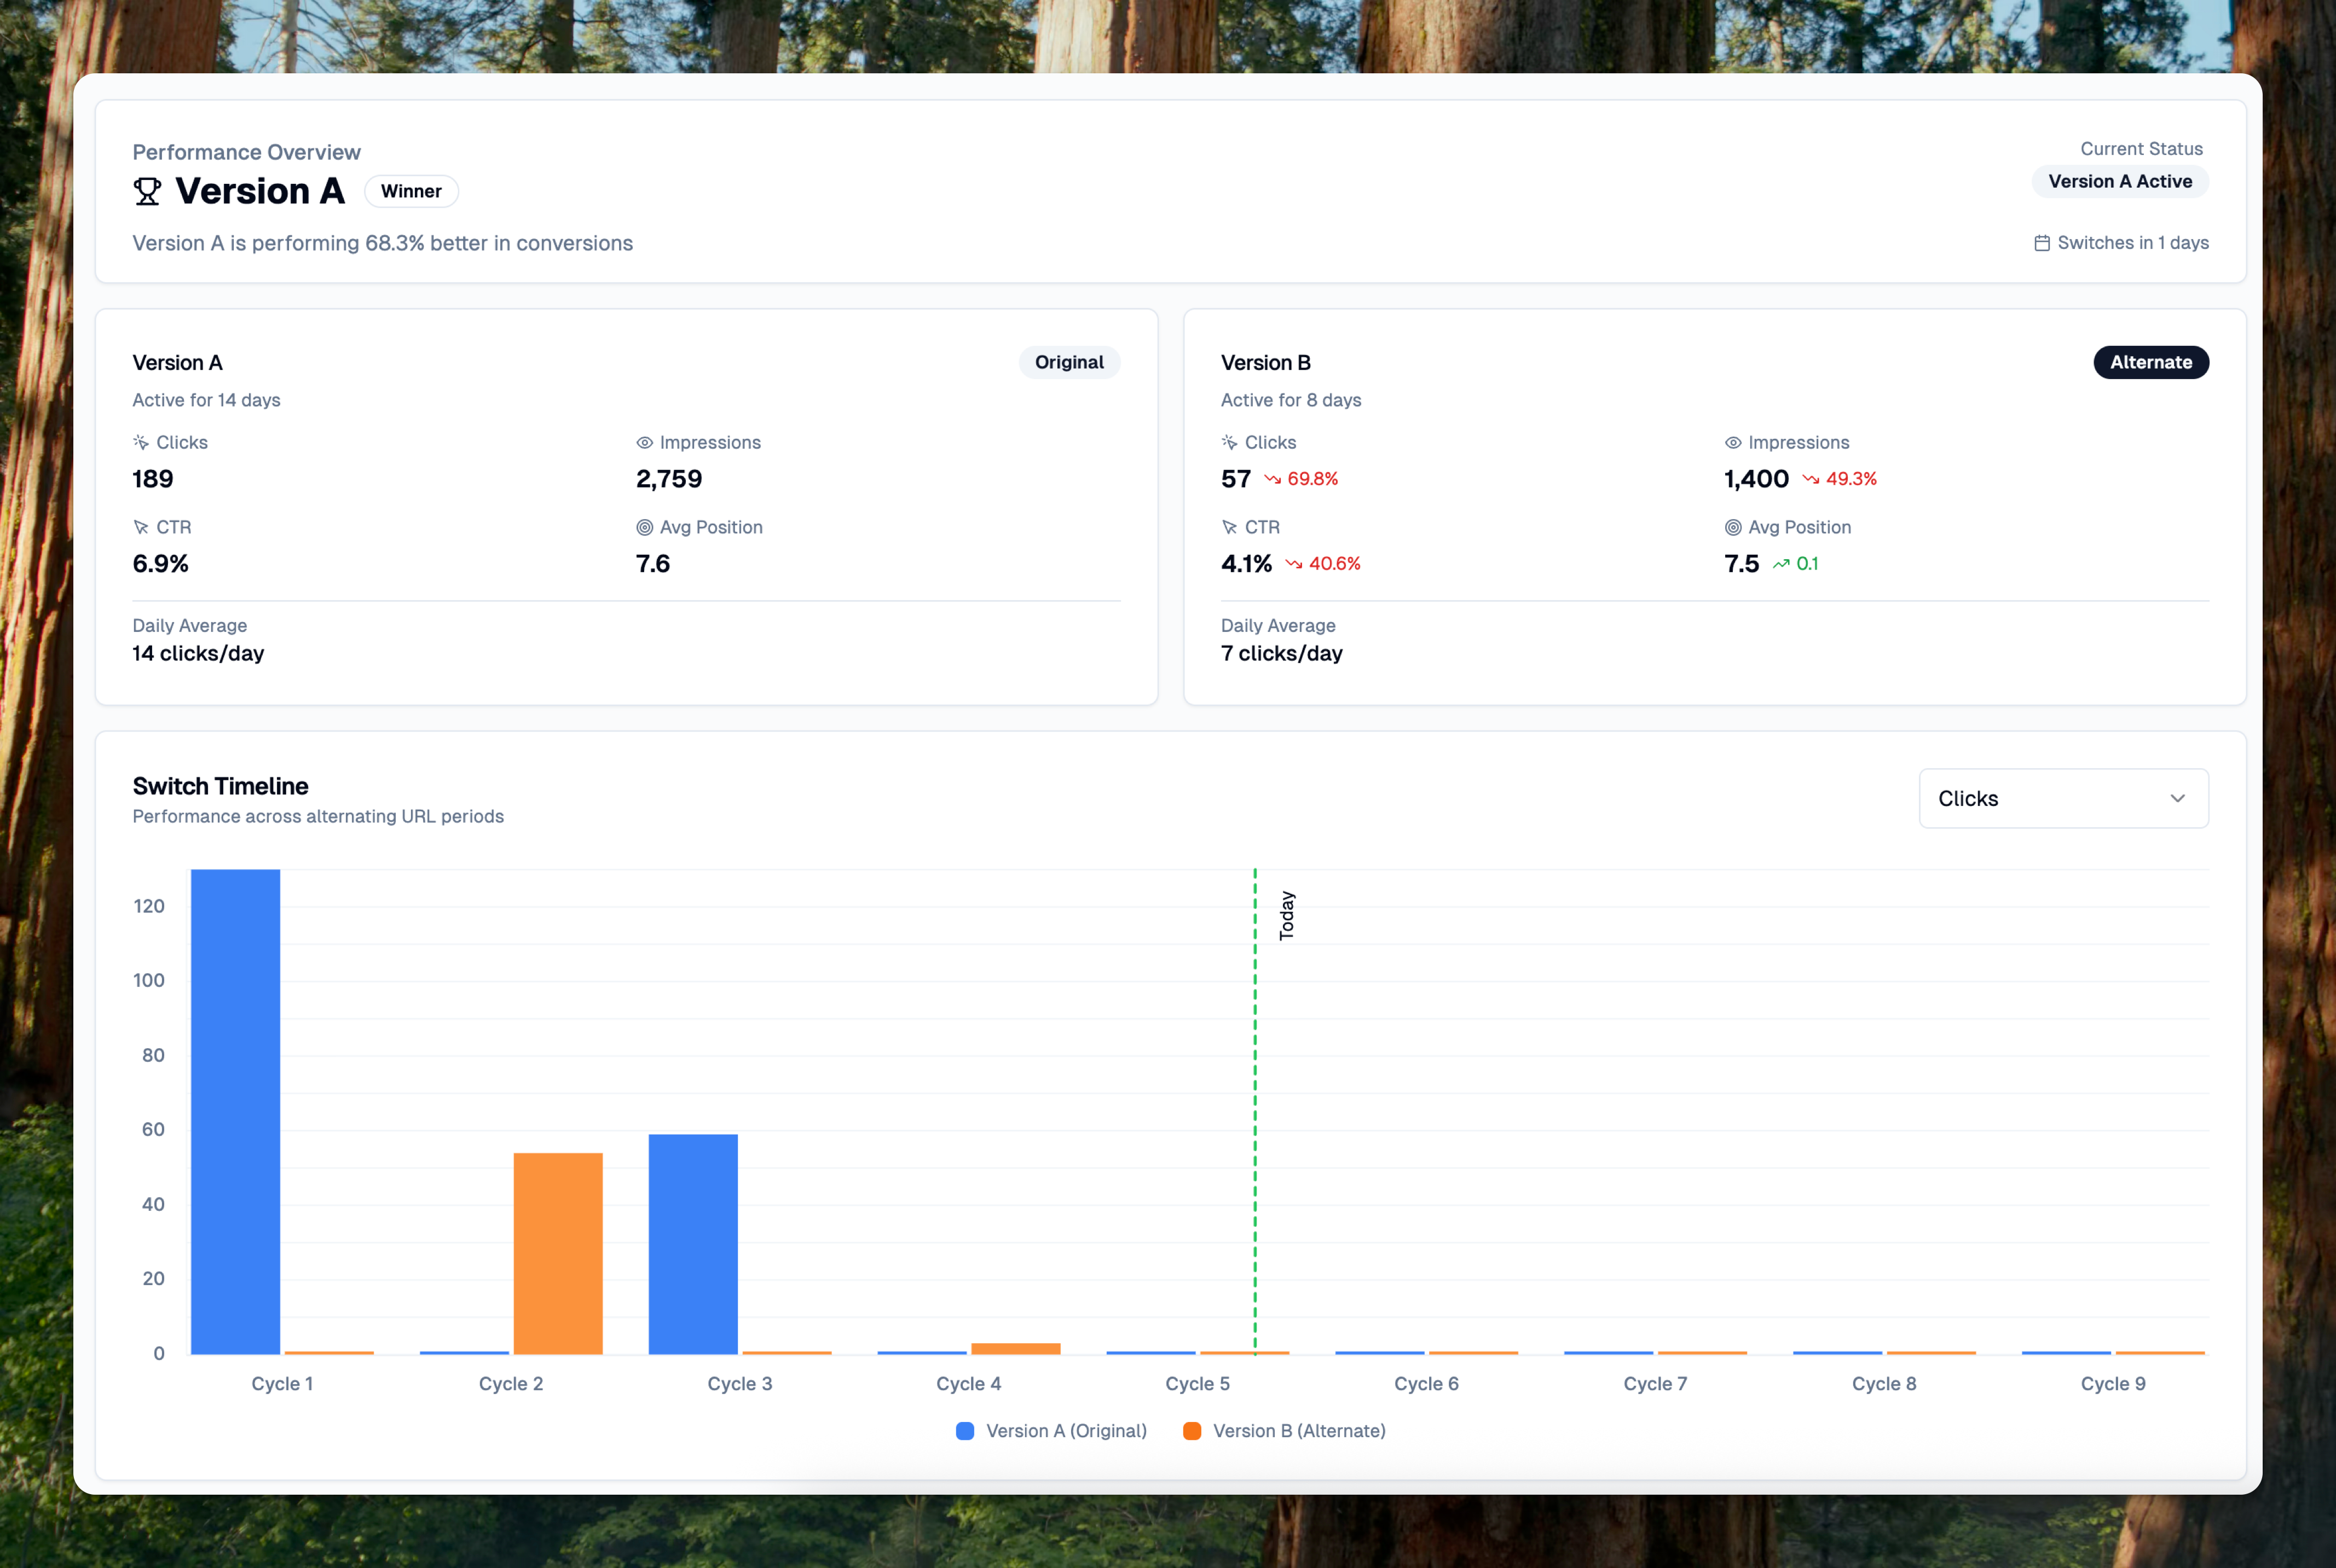Click the Version A Active status badge
This screenshot has width=2336, height=1568.
pyautogui.click(x=2119, y=181)
